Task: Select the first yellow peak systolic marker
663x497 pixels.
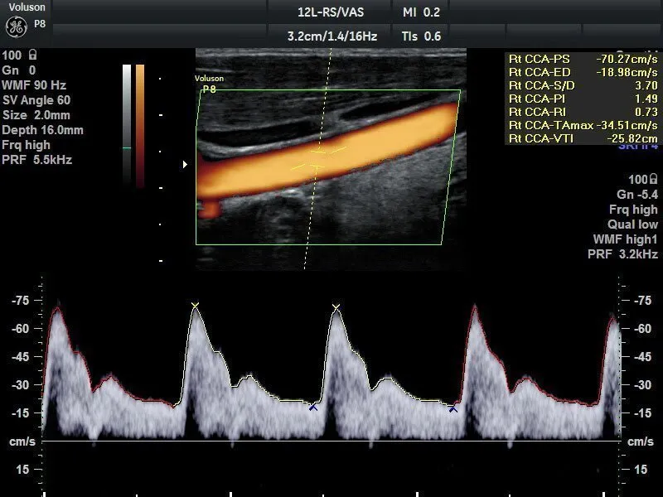Action: [x=195, y=306]
